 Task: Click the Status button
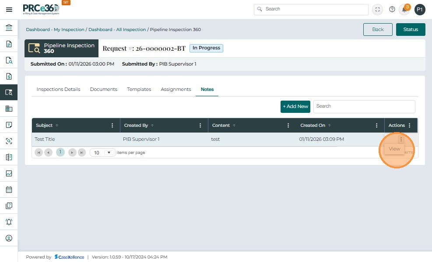(411, 29)
